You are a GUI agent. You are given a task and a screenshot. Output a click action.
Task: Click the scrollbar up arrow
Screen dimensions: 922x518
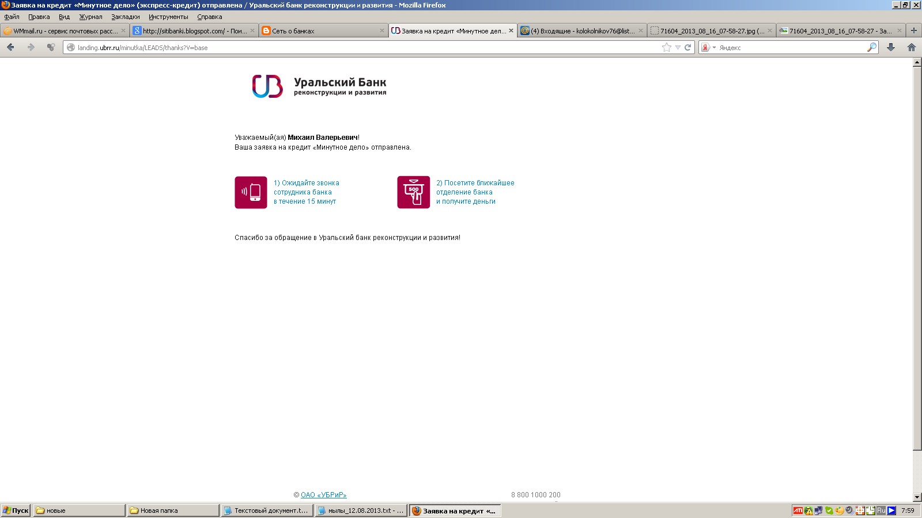(917, 63)
